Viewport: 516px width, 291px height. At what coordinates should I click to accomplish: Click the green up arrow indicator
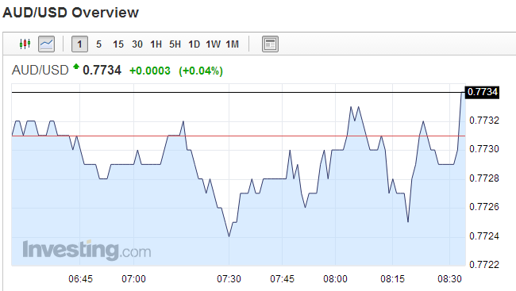[76, 67]
